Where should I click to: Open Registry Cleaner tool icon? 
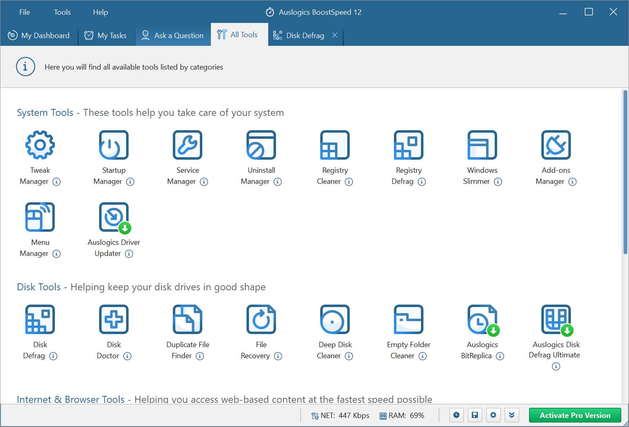click(x=335, y=145)
